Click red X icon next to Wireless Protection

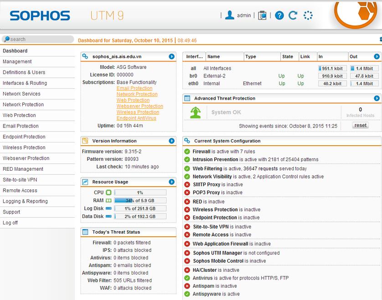(187, 209)
